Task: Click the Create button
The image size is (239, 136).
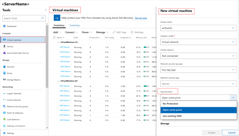Action: [212, 133]
